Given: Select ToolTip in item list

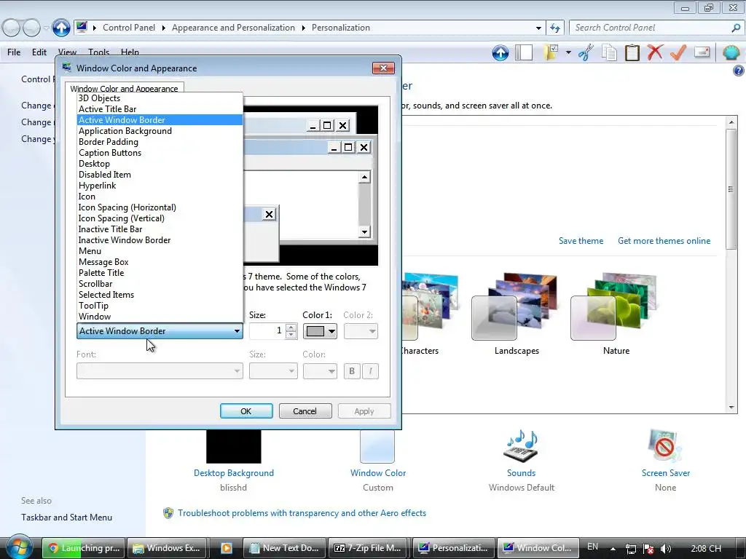Looking at the screenshot, I should point(160,306).
